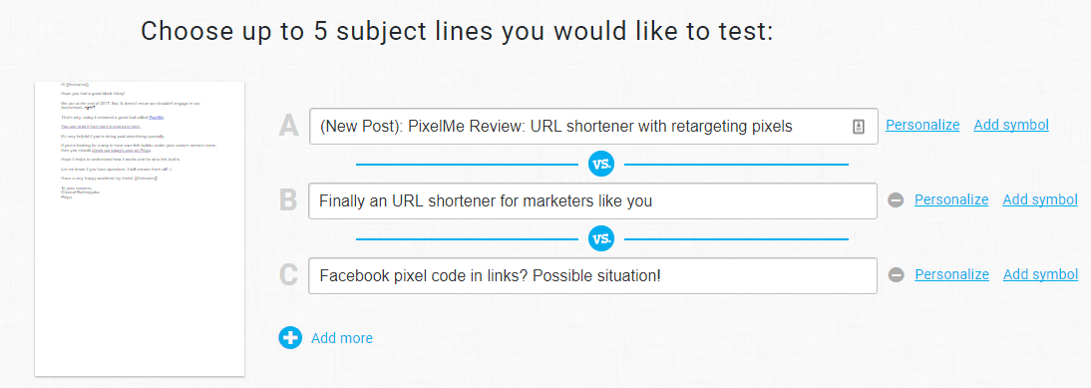Click the blue plus icon
This screenshot has width=1091, height=388.
tap(290, 338)
